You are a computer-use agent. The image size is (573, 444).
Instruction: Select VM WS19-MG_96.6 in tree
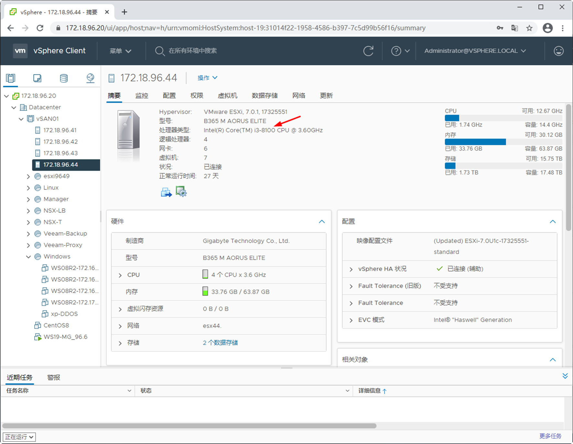[x=65, y=337]
